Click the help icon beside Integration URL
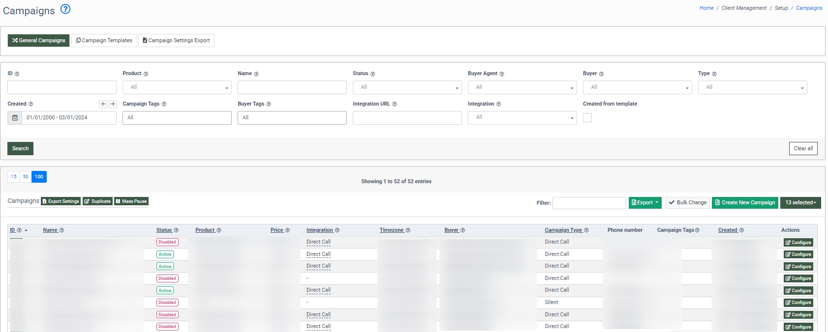Screen dimensions: 828x332 [395, 104]
